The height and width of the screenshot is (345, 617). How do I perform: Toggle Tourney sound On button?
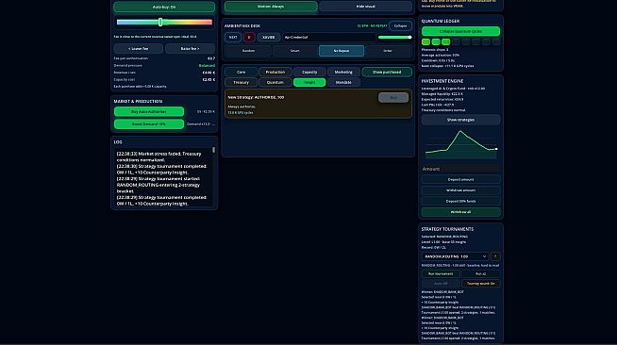(480, 284)
